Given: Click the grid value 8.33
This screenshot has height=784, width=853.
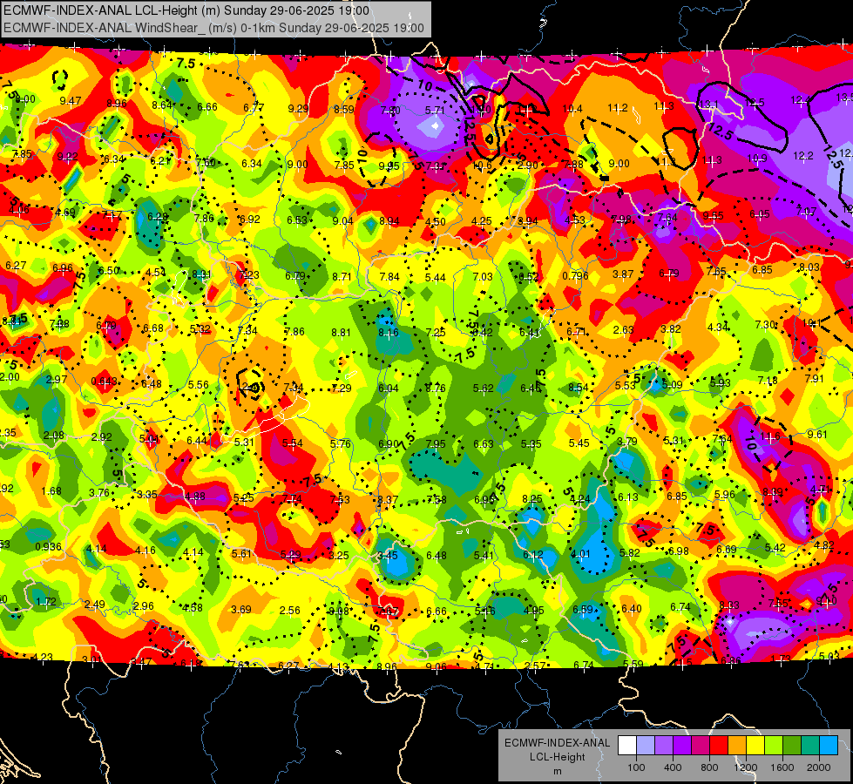Looking at the screenshot, I should (x=729, y=605).
